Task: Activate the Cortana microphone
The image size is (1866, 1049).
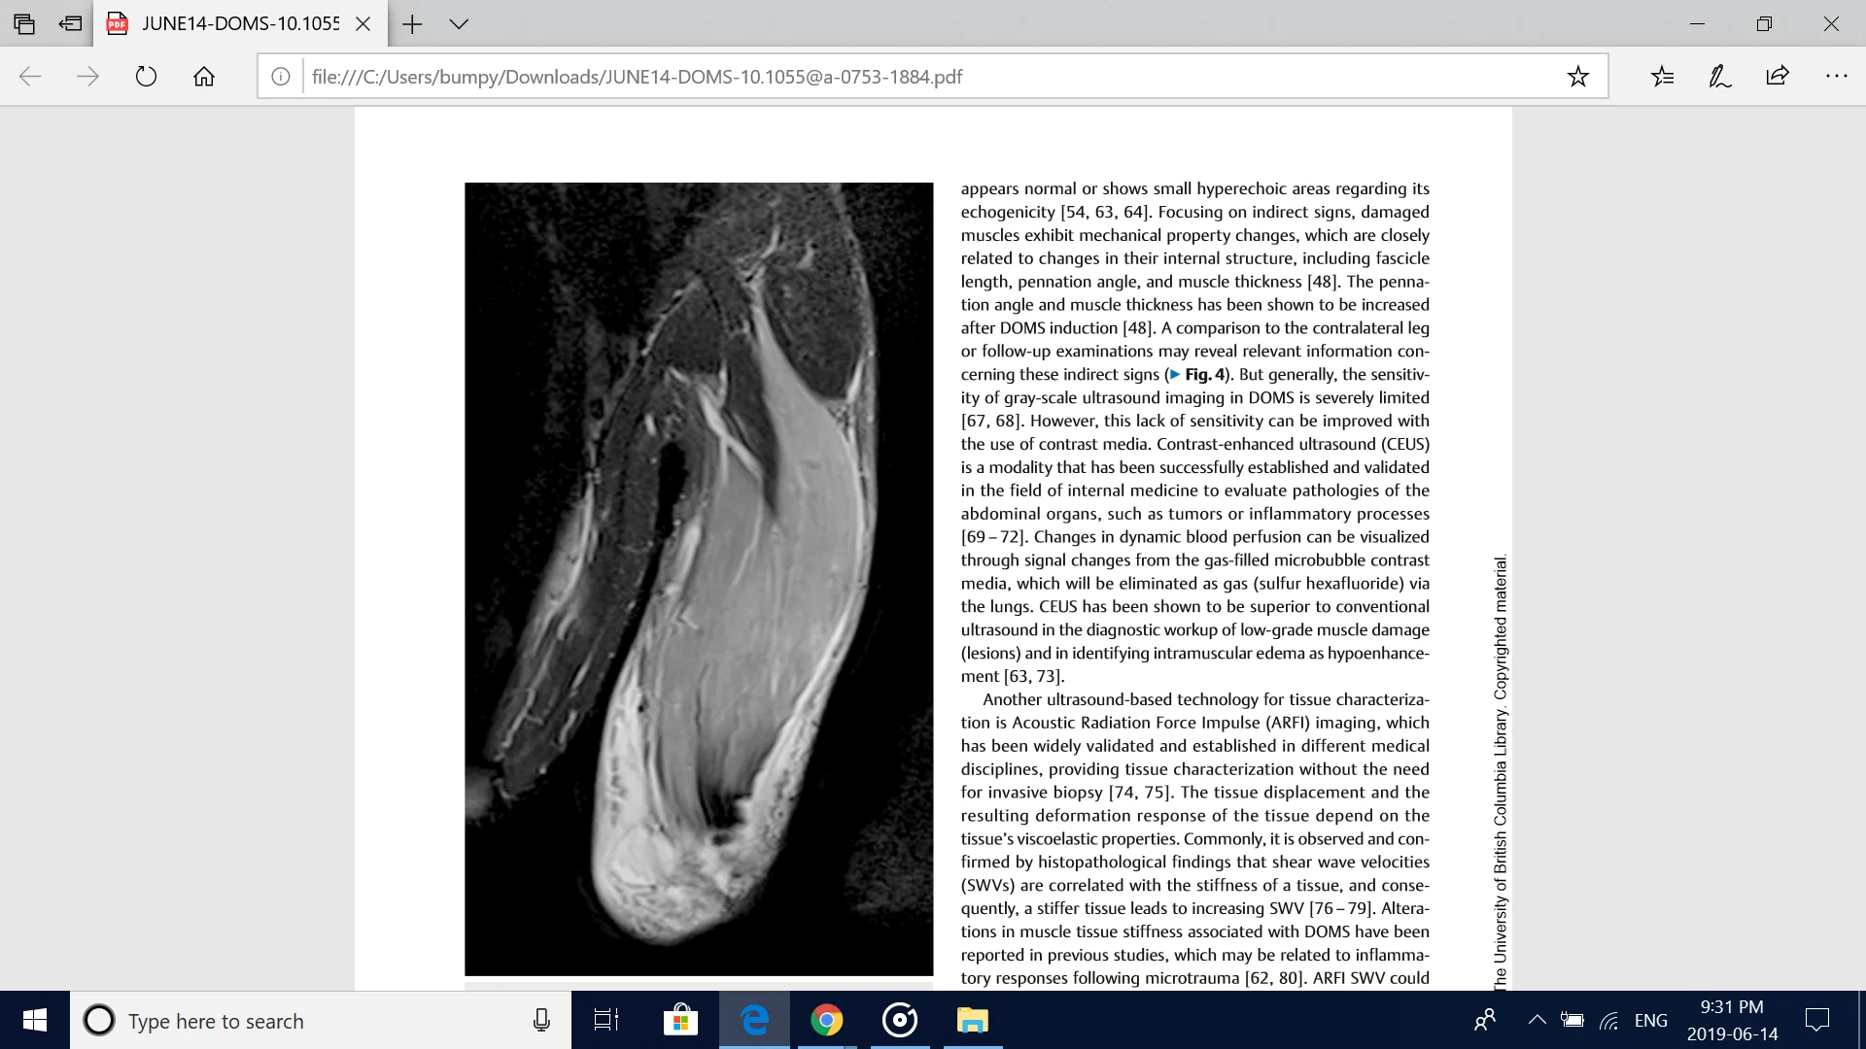Action: click(x=541, y=1021)
